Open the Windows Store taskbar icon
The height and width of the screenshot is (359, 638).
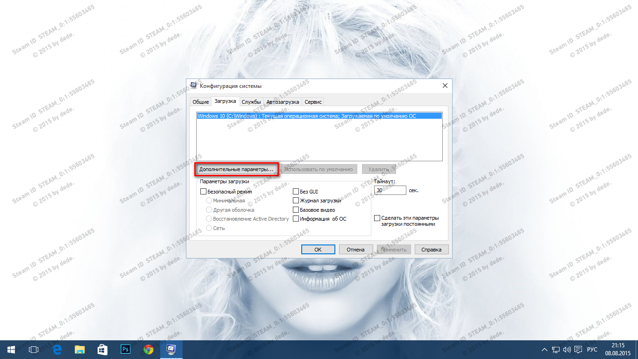103,349
